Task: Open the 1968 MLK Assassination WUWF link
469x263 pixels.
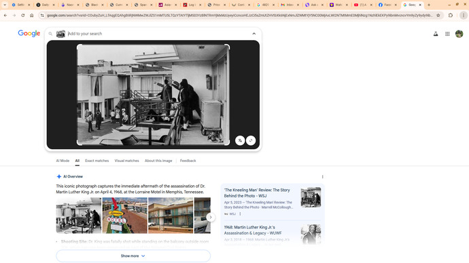Action: point(253,230)
